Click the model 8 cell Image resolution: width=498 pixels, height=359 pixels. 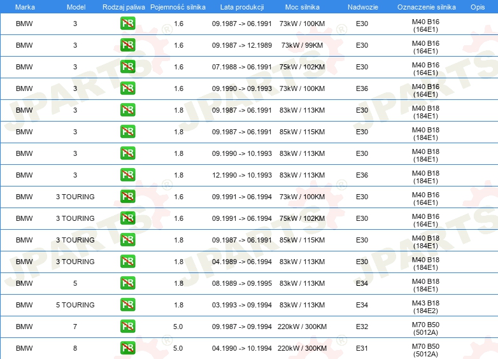tap(75, 348)
